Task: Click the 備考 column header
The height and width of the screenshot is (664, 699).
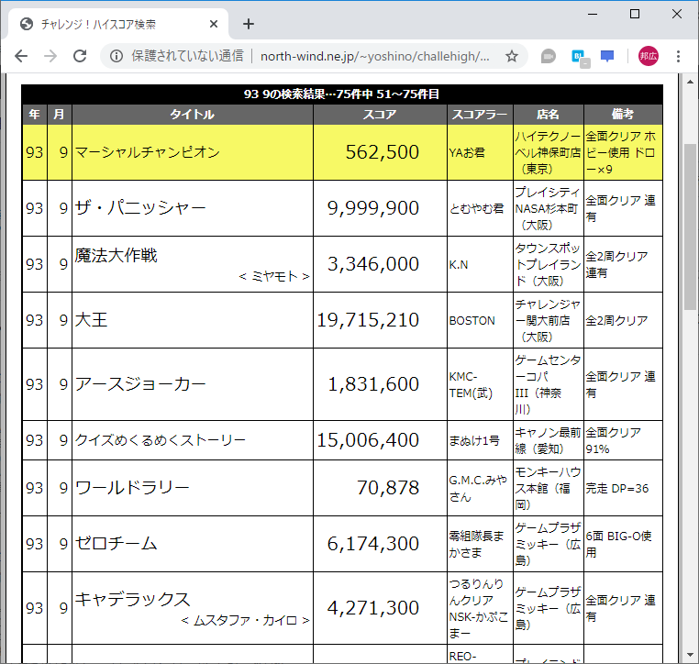Action: (x=623, y=115)
